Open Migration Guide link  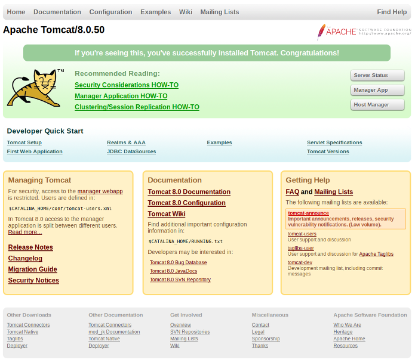(x=32, y=269)
